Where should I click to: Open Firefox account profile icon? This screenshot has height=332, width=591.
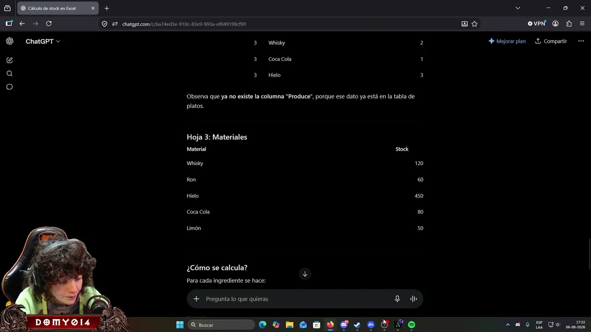555,24
